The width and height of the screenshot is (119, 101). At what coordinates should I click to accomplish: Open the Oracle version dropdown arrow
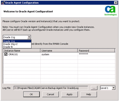pyautogui.click(x=29, y=37)
